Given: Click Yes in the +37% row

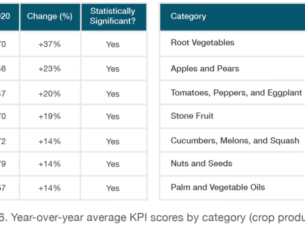Looking at the screenshot, I should [112, 44].
